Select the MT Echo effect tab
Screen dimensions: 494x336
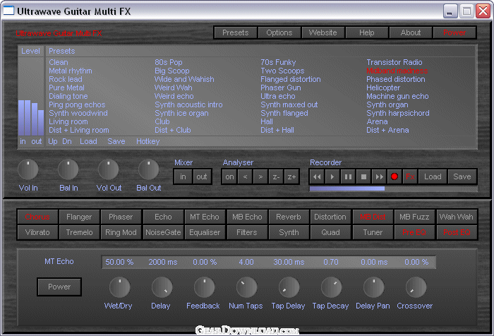(x=205, y=217)
